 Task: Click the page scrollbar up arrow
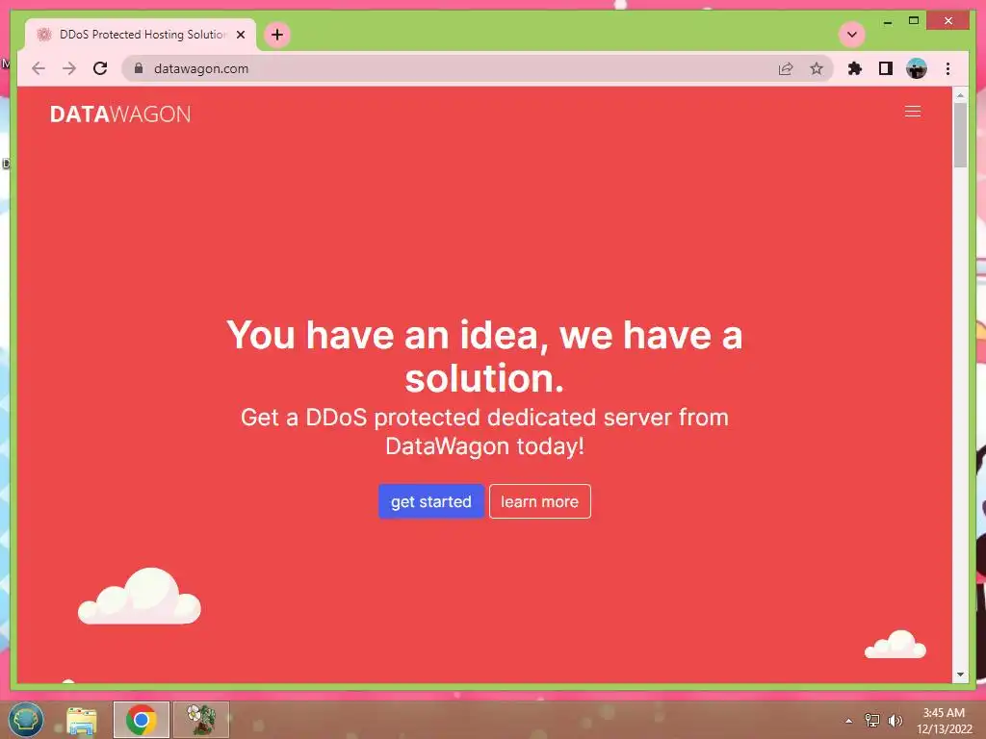coord(960,95)
